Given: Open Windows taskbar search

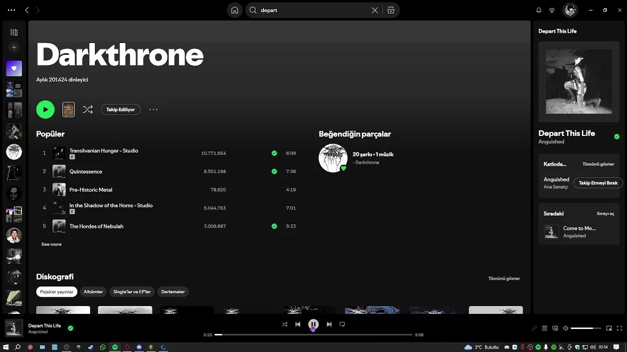Looking at the screenshot, I should click(x=18, y=347).
